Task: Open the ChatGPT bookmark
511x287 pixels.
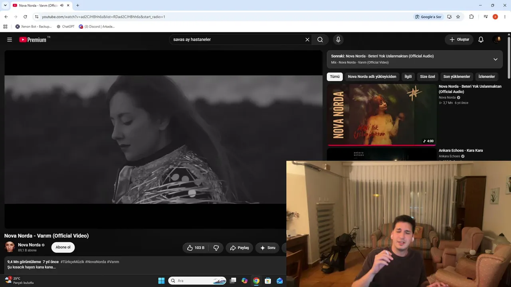Action: (x=65, y=27)
